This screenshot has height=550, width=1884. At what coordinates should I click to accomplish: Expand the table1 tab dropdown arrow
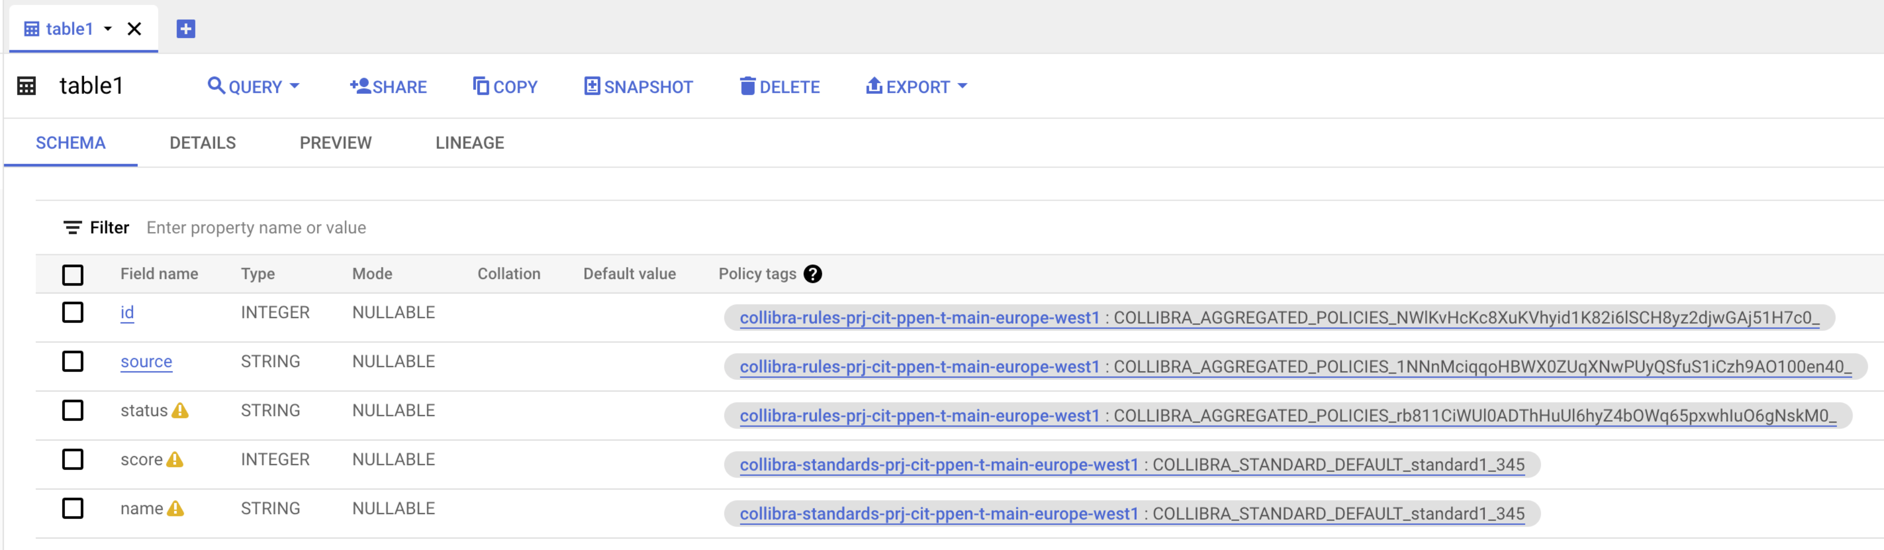(x=108, y=29)
